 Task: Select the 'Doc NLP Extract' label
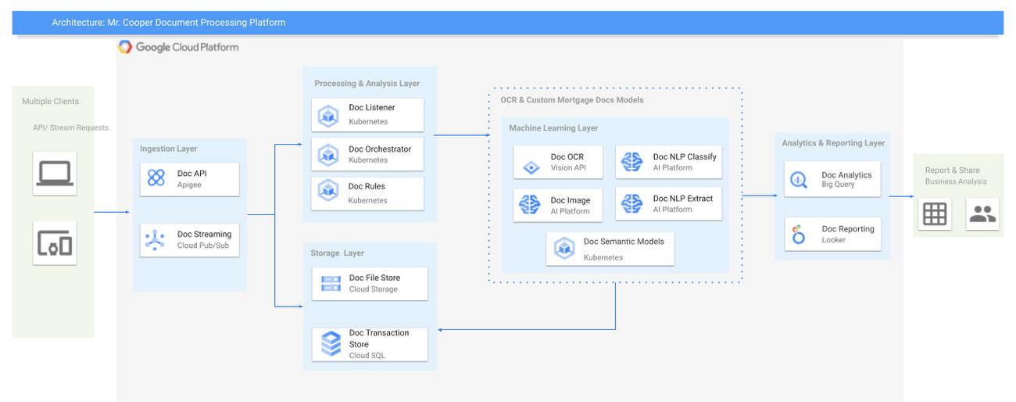(x=683, y=199)
